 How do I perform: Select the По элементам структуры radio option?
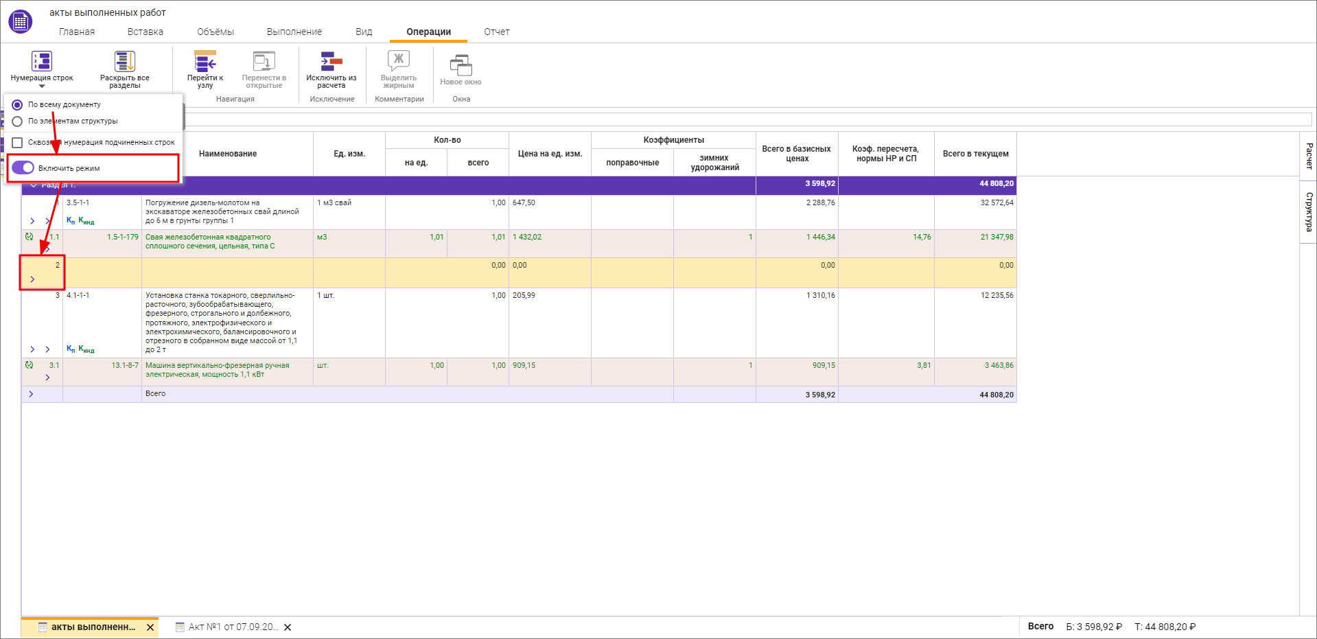point(18,121)
